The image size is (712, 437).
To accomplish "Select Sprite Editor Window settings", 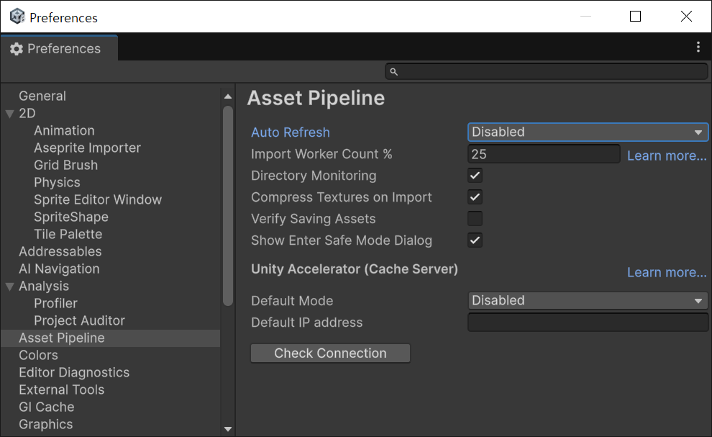I will tap(98, 199).
